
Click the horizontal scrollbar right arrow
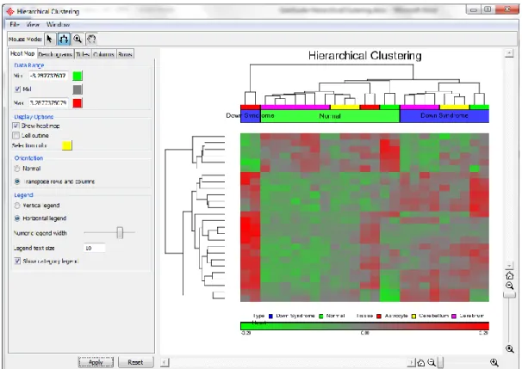(412, 362)
